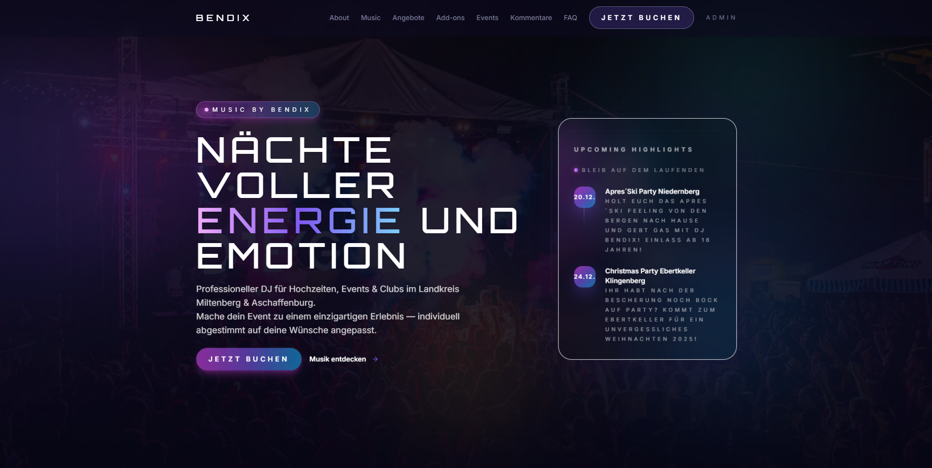Select Add-ons in the top navigation

pos(450,18)
